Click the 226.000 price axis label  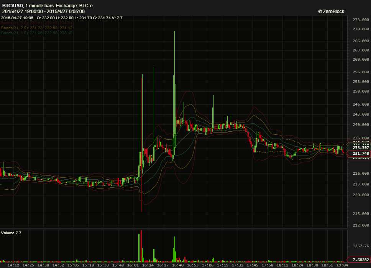coord(361,173)
